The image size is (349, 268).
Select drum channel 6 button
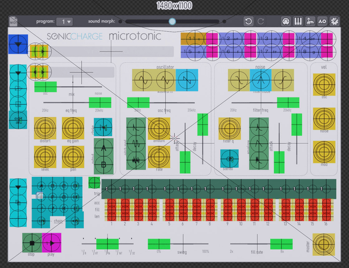[232, 52]
